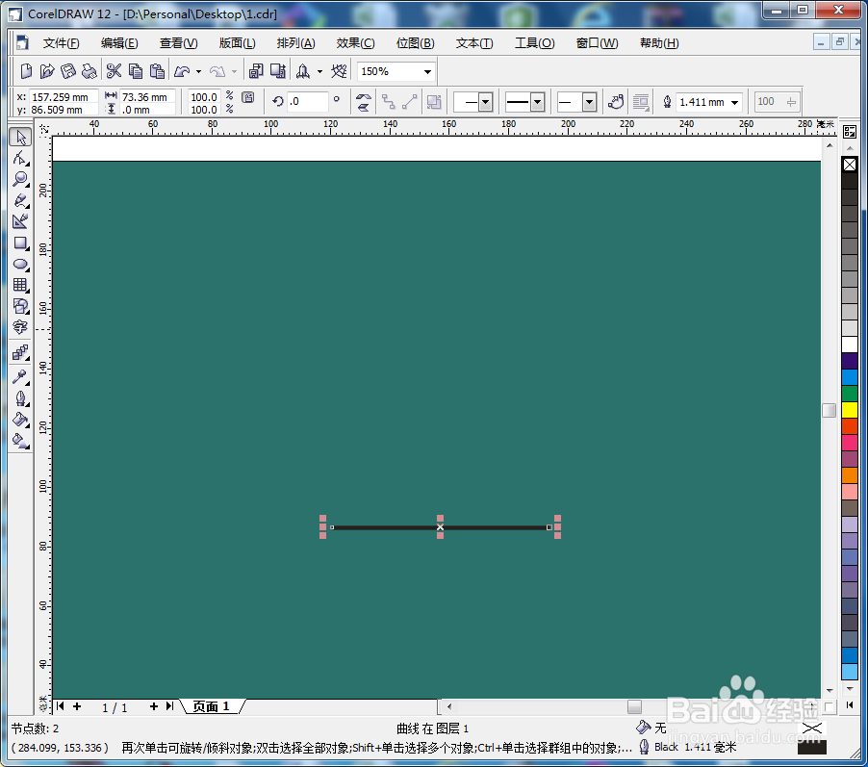The image size is (868, 767).
Task: Toggle mirror buttons on property bar
Action: point(363,102)
